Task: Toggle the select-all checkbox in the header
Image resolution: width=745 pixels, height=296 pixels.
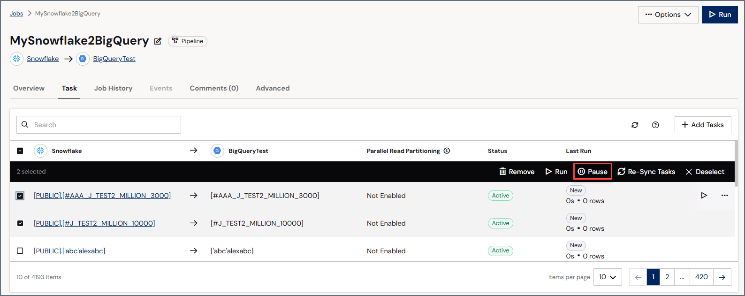Action: tap(20, 151)
